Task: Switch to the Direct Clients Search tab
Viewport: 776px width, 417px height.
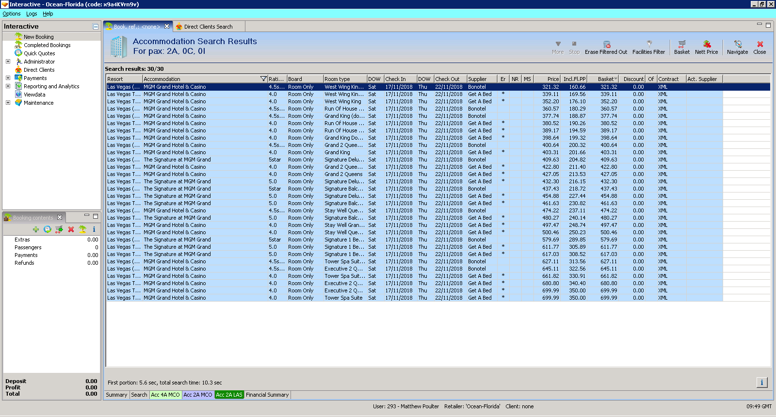Action: coord(209,27)
